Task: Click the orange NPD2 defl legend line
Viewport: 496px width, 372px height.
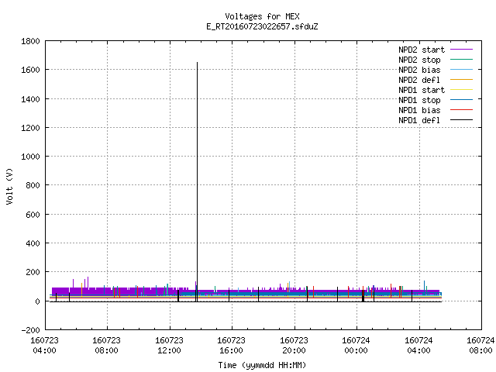Action: click(461, 79)
